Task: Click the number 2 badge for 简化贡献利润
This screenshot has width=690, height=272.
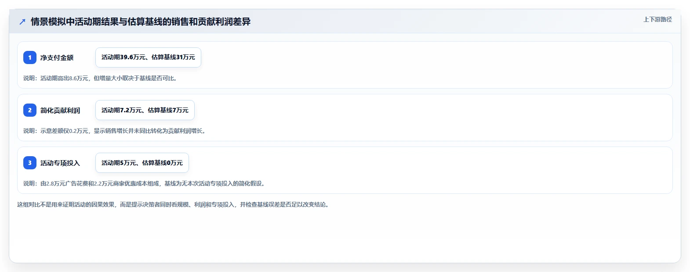Action: 30,110
